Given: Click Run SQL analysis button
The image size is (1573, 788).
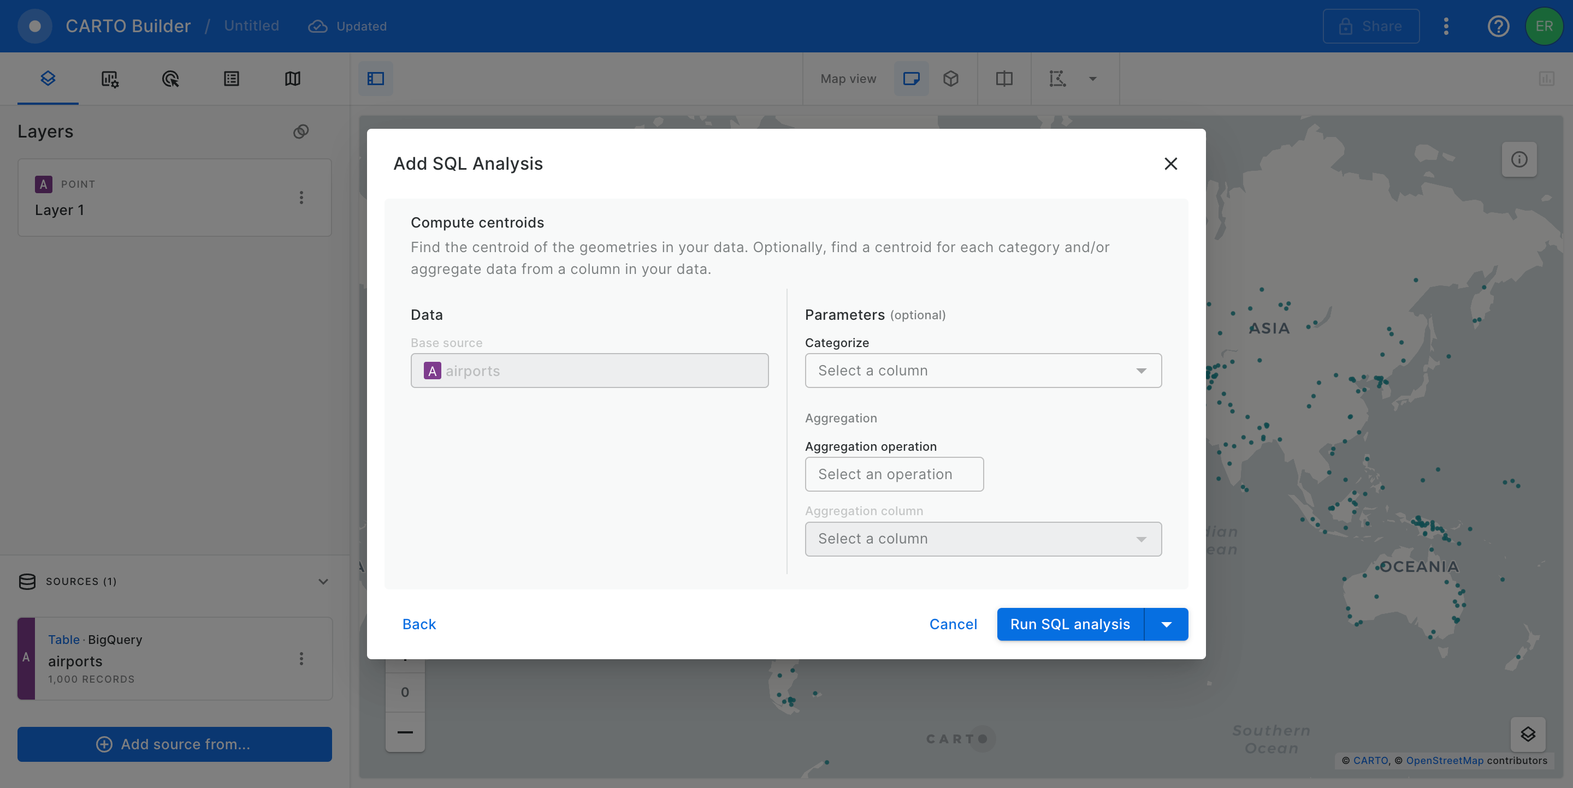Looking at the screenshot, I should click(x=1070, y=624).
